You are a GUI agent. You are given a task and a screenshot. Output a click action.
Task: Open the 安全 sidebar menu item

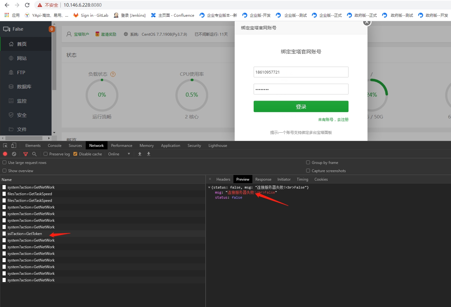tap(26, 115)
